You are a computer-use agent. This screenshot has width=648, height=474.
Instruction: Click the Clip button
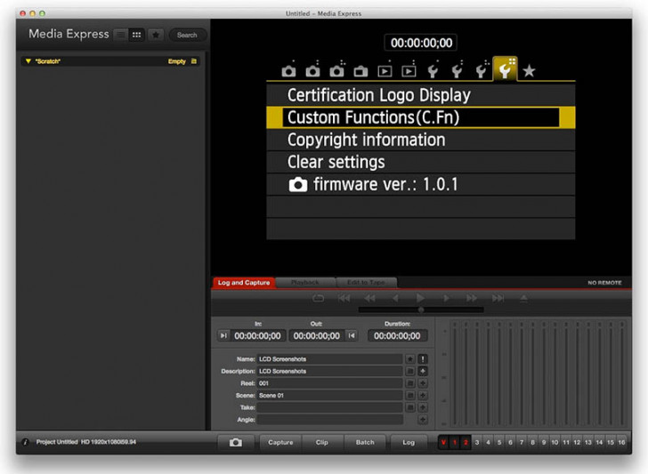click(322, 442)
